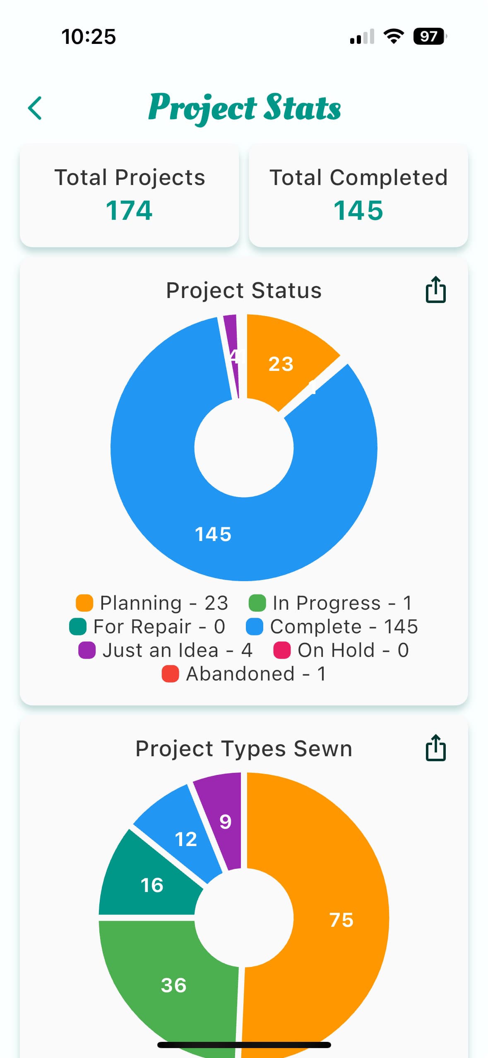Tap the orange 23 Planning pie slice
This screenshot has height=1058, width=488.
[281, 364]
